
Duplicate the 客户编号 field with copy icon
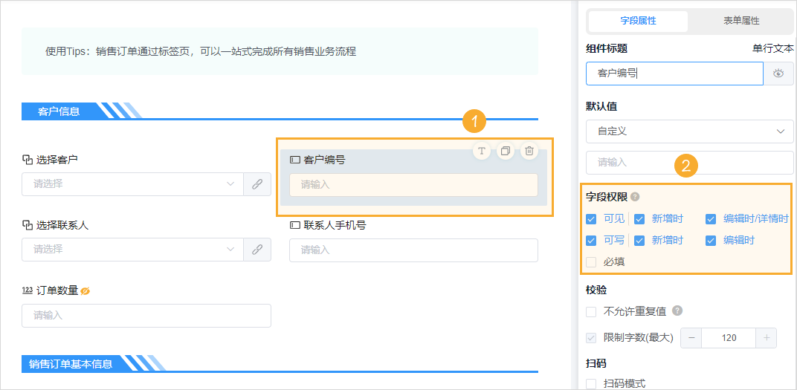click(x=506, y=151)
